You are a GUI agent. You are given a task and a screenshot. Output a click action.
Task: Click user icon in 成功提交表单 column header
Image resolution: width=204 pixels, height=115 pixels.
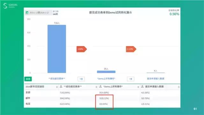(x=61, y=87)
